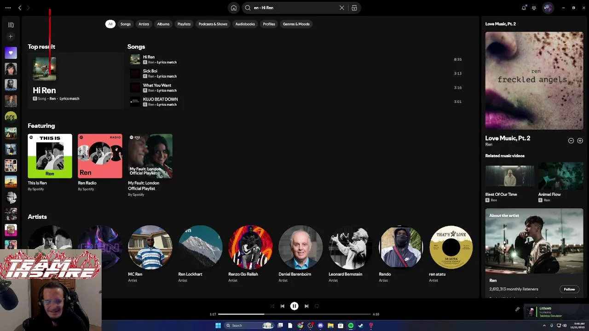
Task: Open MC Ren artist profile
Action: (150, 247)
